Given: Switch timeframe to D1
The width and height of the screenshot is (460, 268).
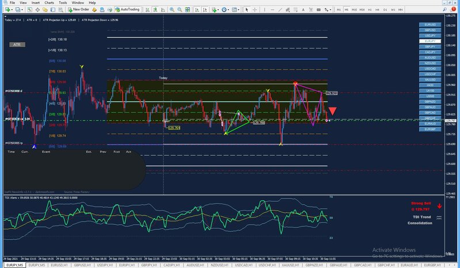Looking at the screenshot, I should click(x=385, y=10).
